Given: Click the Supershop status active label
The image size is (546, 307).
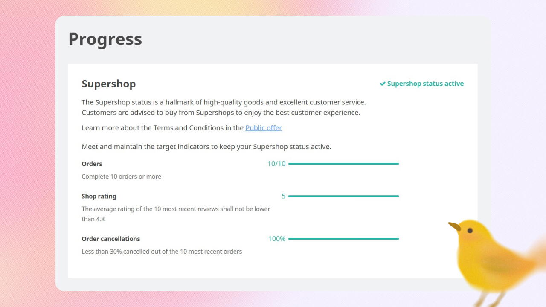Looking at the screenshot, I should pos(425,84).
